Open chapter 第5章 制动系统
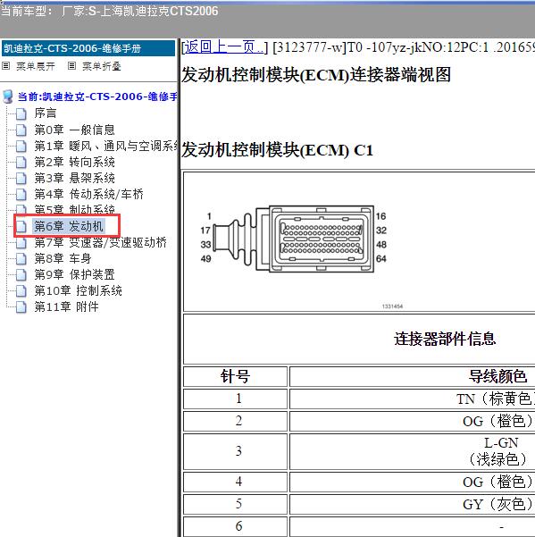Image resolution: width=535 pixels, height=537 pixels. pyautogui.click(x=74, y=209)
